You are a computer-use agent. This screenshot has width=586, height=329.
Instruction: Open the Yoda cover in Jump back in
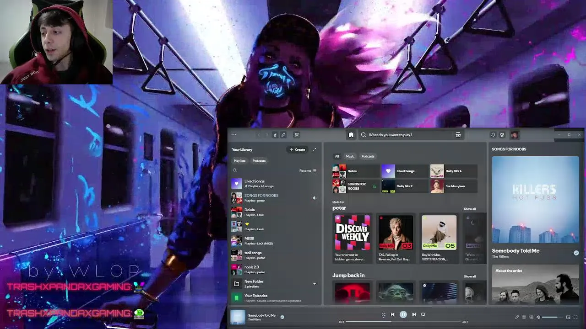pyautogui.click(x=396, y=293)
